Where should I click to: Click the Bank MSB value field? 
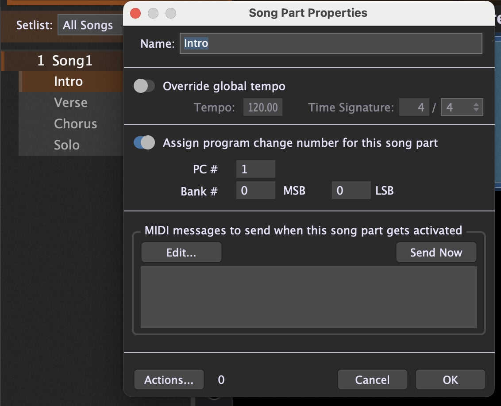pos(255,191)
